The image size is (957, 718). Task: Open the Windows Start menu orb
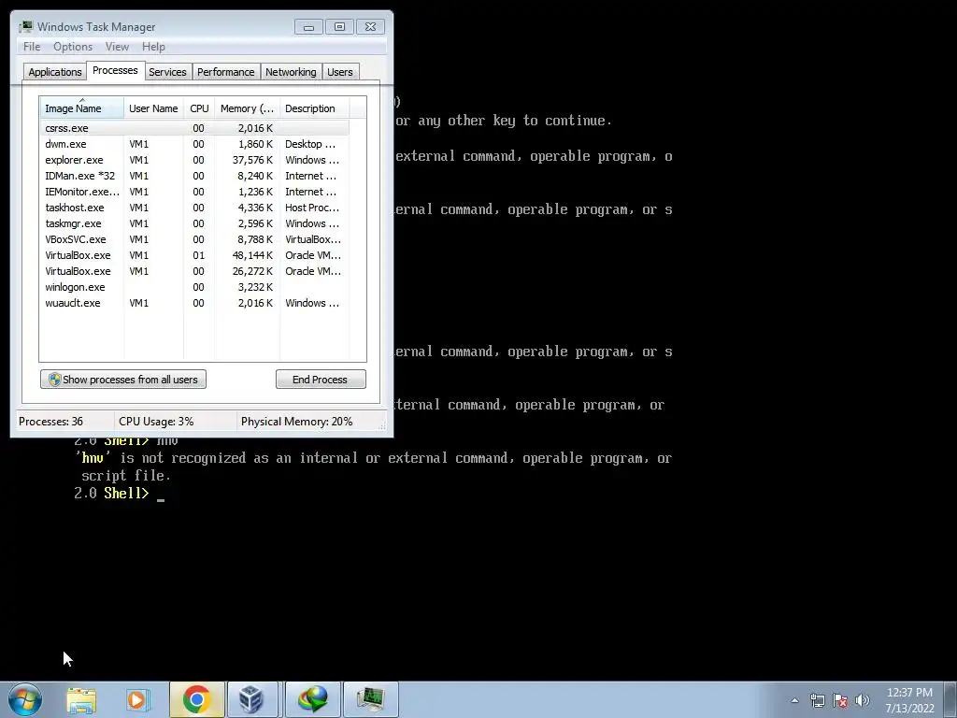25,699
